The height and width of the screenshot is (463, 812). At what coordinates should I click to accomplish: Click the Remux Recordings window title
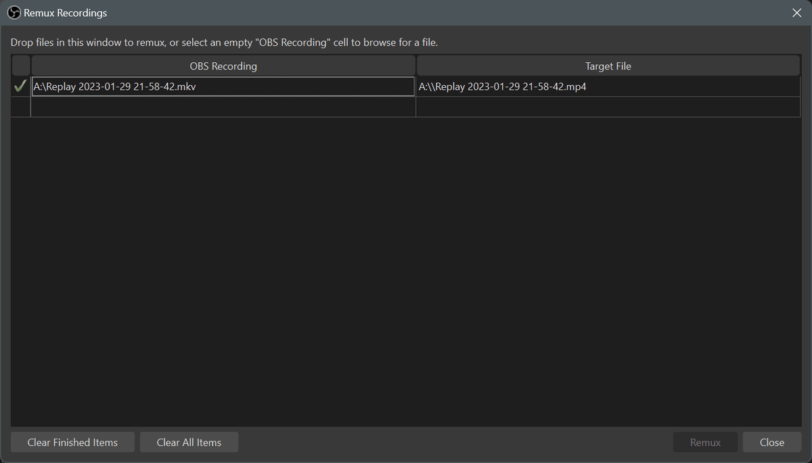click(x=66, y=13)
